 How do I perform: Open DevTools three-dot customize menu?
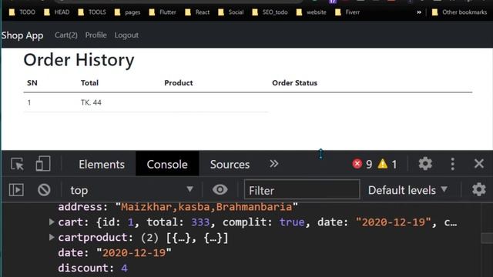(452, 164)
